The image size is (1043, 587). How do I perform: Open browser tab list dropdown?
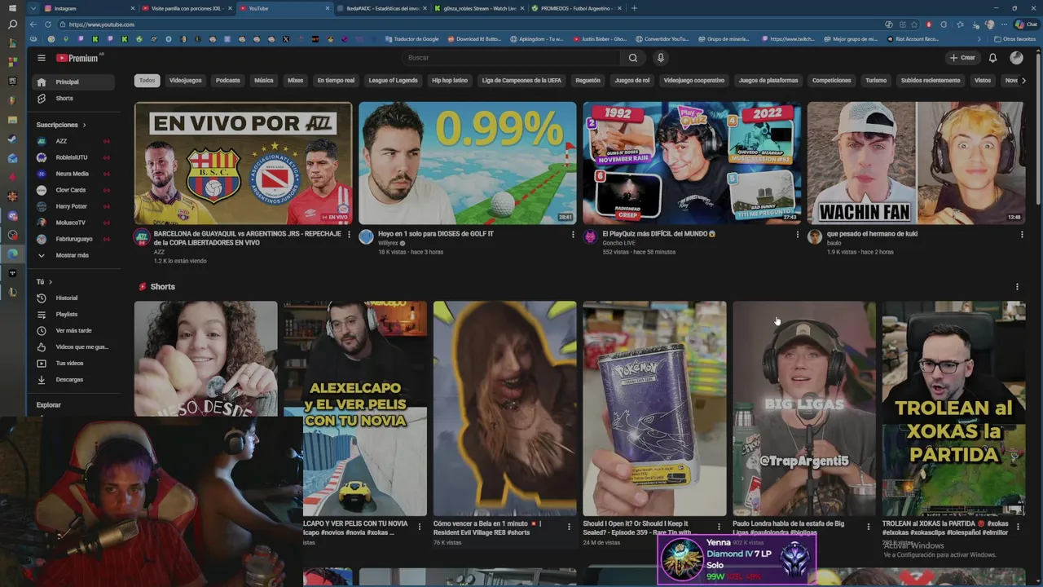coord(33,8)
